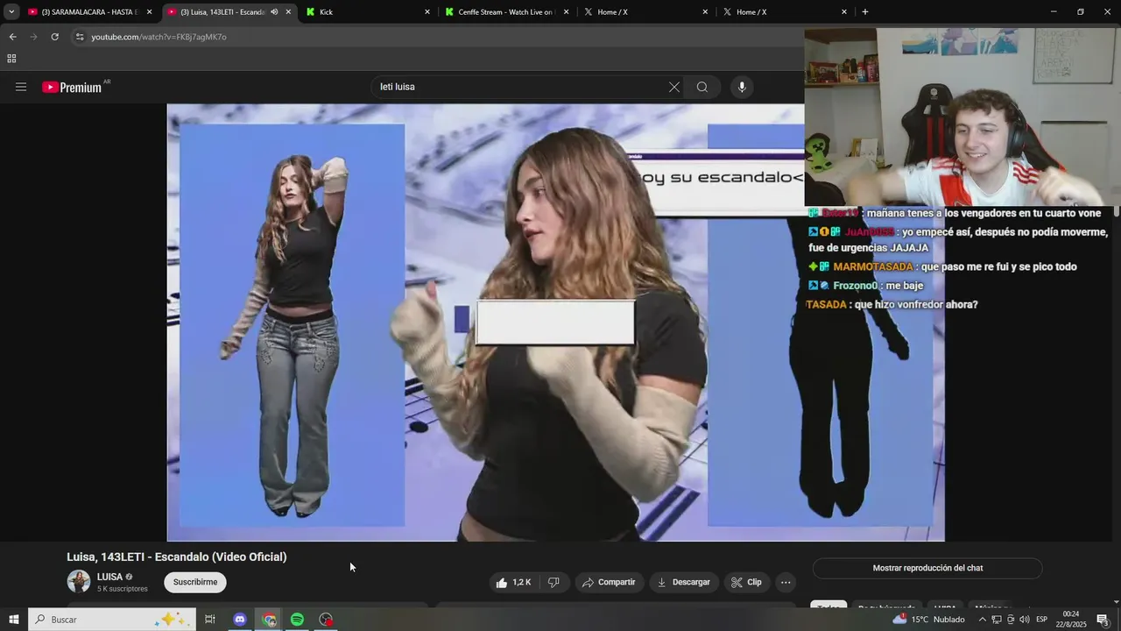Expand the system tray hidden icons
The image size is (1121, 631).
pyautogui.click(x=982, y=620)
